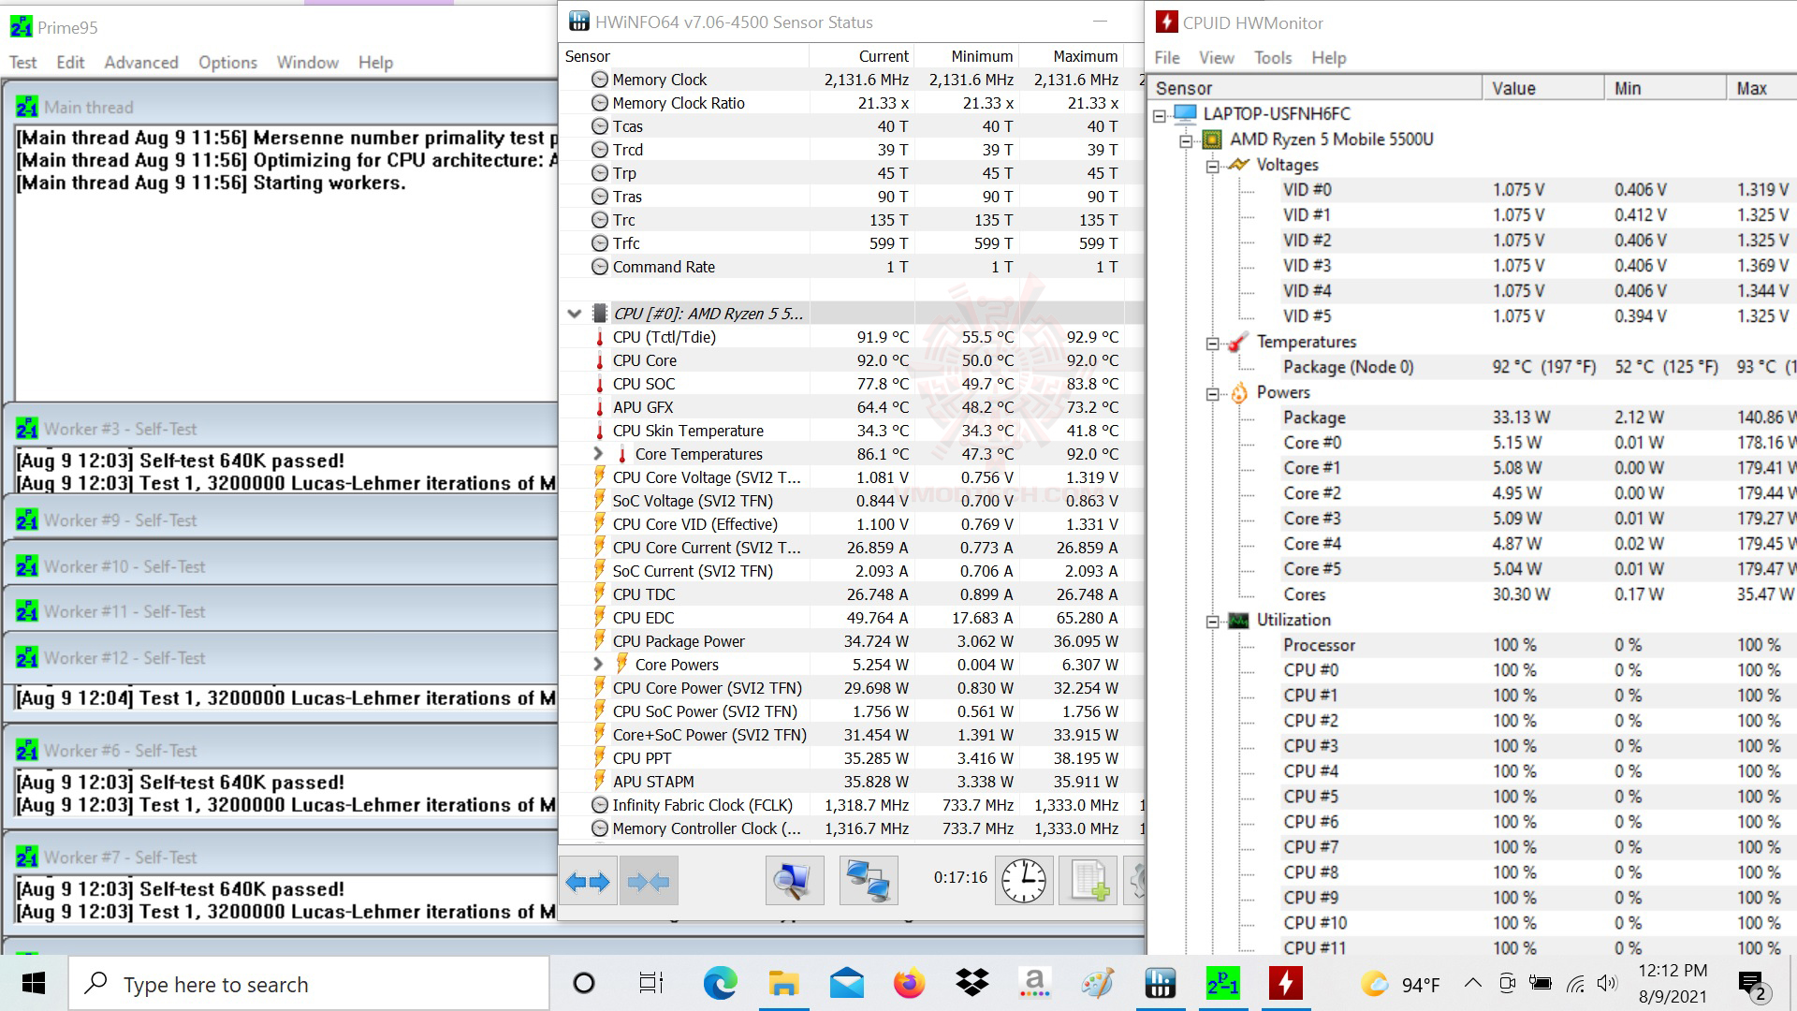Collapse the Powers tree node in HWMonitor
This screenshot has width=1797, height=1011.
(1213, 393)
